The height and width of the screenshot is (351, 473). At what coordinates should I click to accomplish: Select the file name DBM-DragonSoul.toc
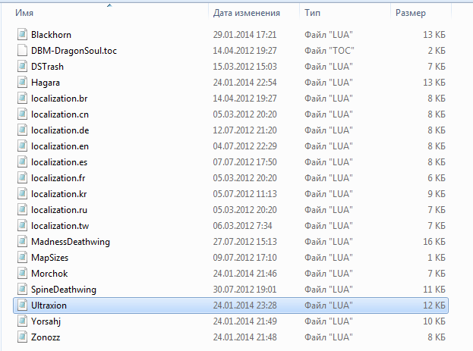click(x=74, y=51)
